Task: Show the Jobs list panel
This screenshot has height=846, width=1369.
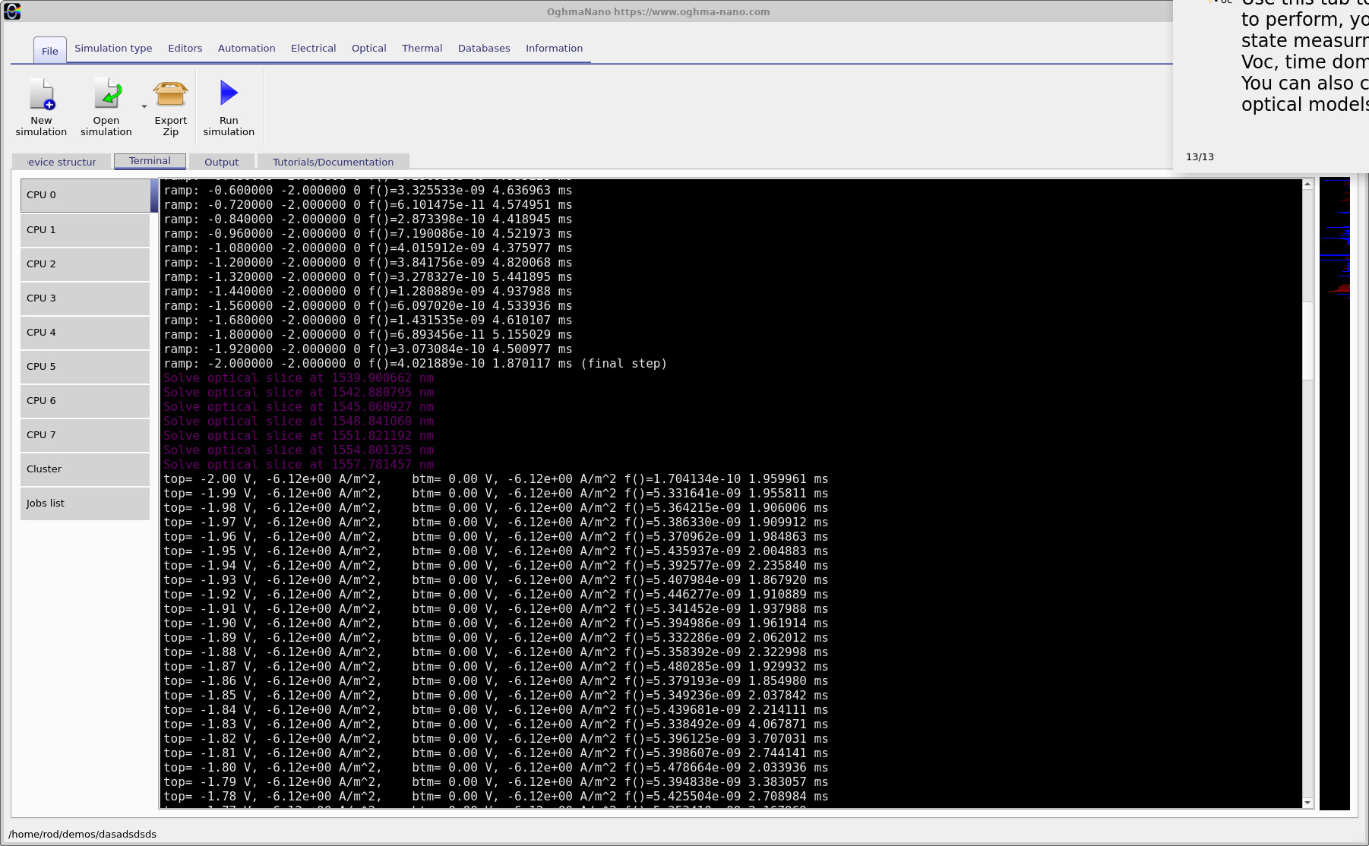Action: tap(85, 503)
